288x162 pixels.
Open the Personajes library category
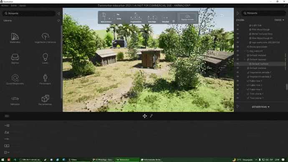click(45, 79)
